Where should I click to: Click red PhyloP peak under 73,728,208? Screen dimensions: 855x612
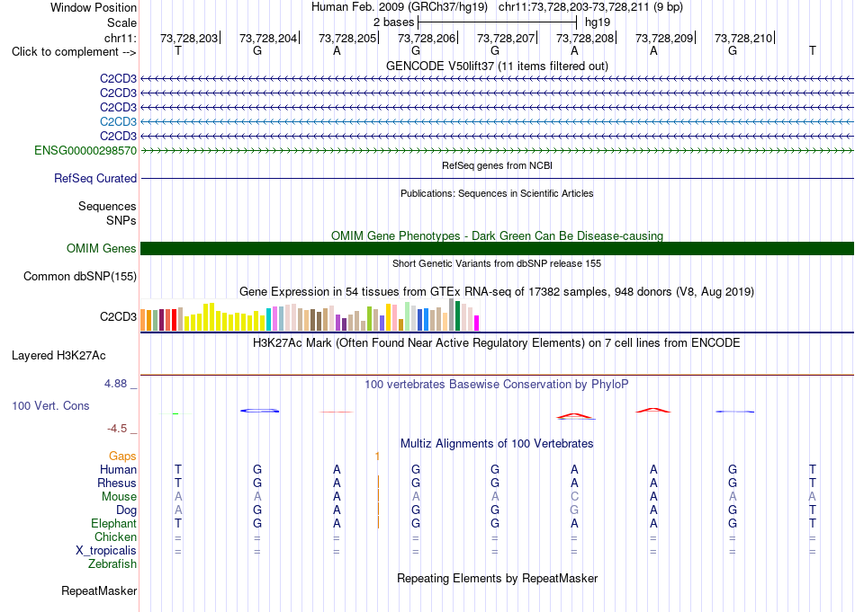(575, 416)
